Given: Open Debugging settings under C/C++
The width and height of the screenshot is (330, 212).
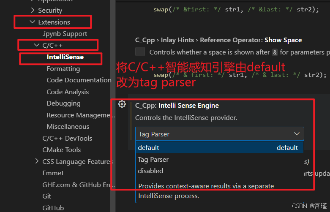Looking at the screenshot, I should click(x=63, y=103).
